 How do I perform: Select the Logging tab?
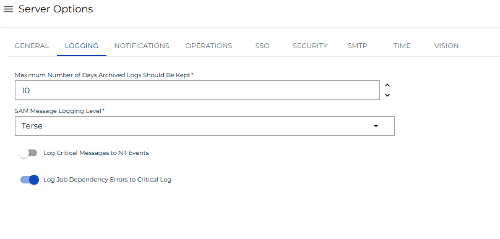(82, 46)
